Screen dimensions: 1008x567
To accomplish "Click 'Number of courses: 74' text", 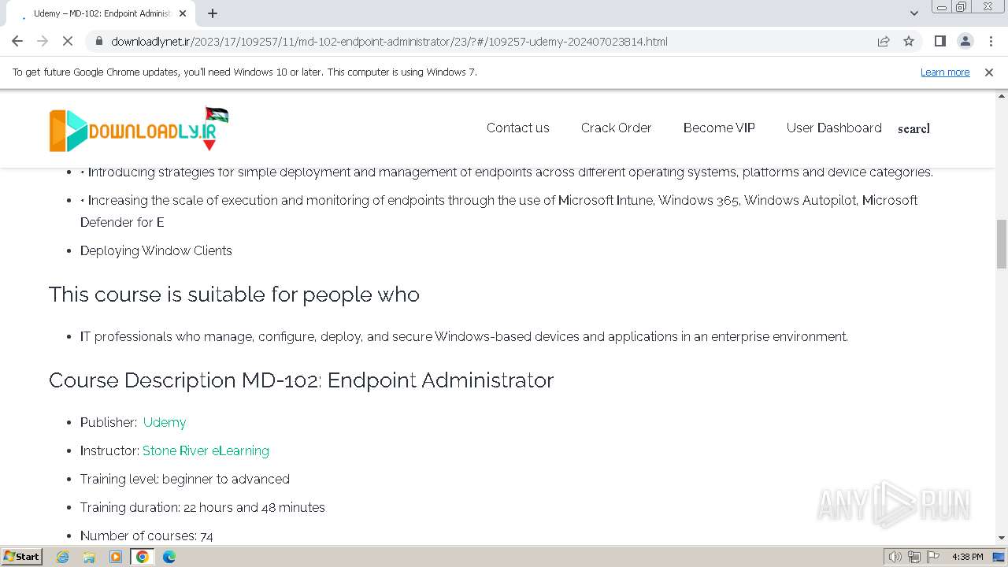I will pos(146,535).
